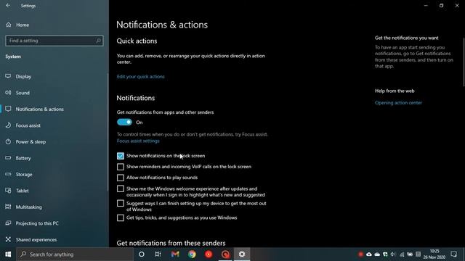Click the magnifier icon in settings search
The height and width of the screenshot is (261, 465).
point(99,41)
